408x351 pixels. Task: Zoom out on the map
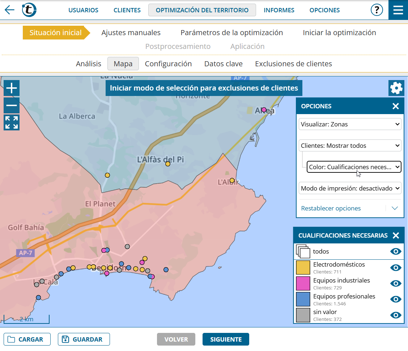12,105
